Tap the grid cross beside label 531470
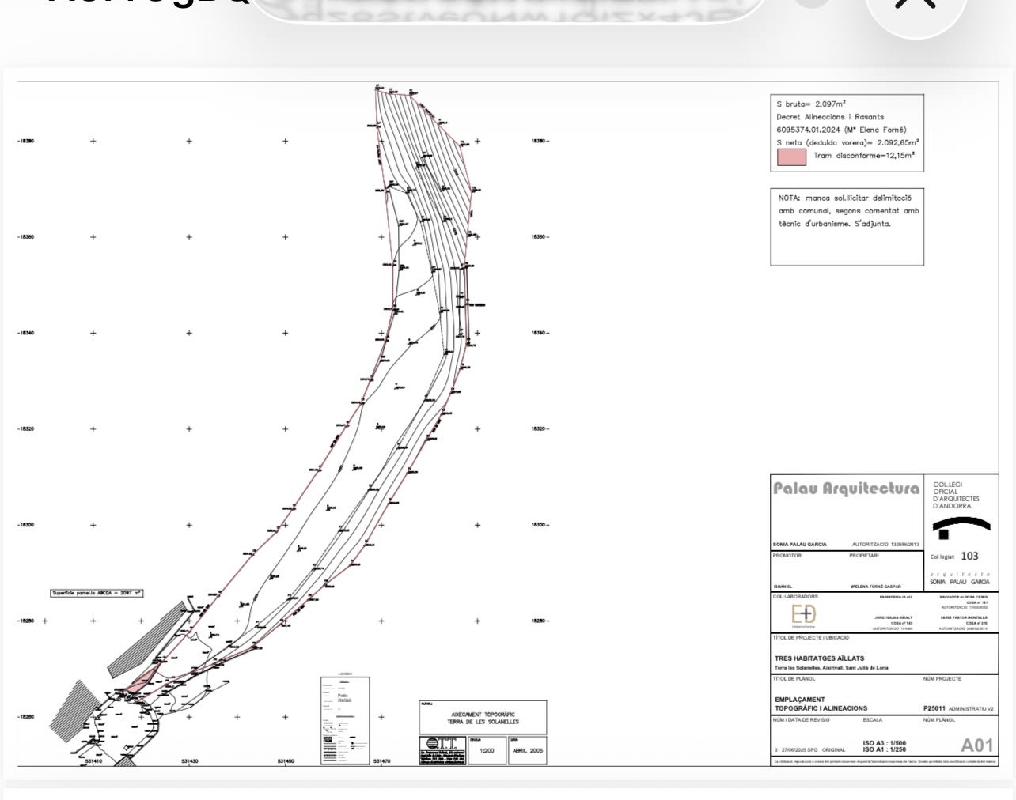Viewport: 1016px width, 800px height. click(x=381, y=717)
